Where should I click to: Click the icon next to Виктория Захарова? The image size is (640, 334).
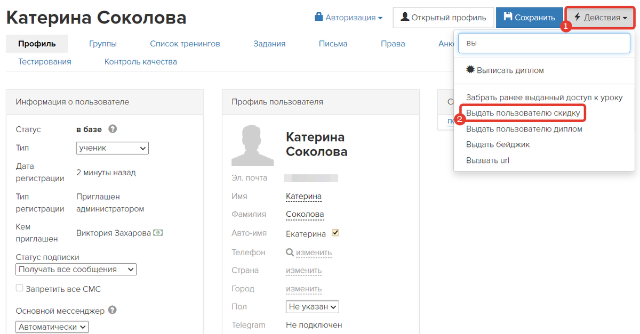point(158,233)
